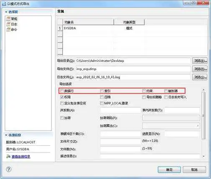The image size is (211, 179).
Task: Click the 确定 button
Action: 169,170
